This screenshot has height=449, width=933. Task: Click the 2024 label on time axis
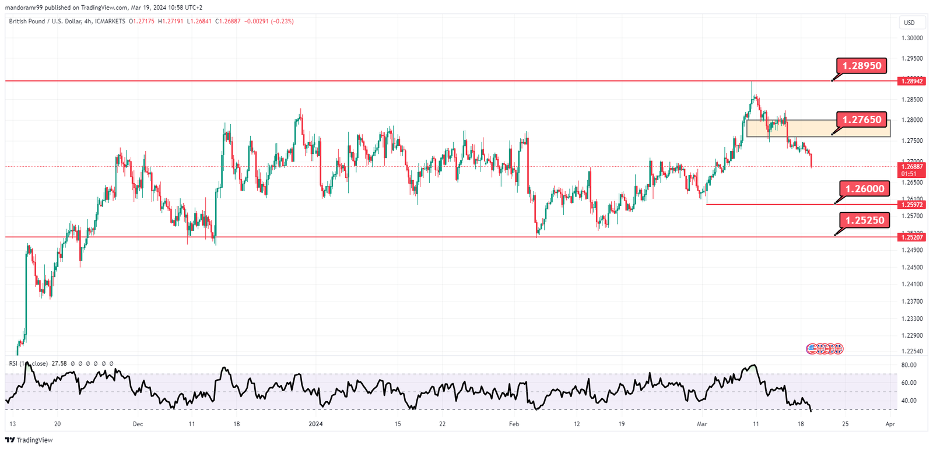(315, 424)
